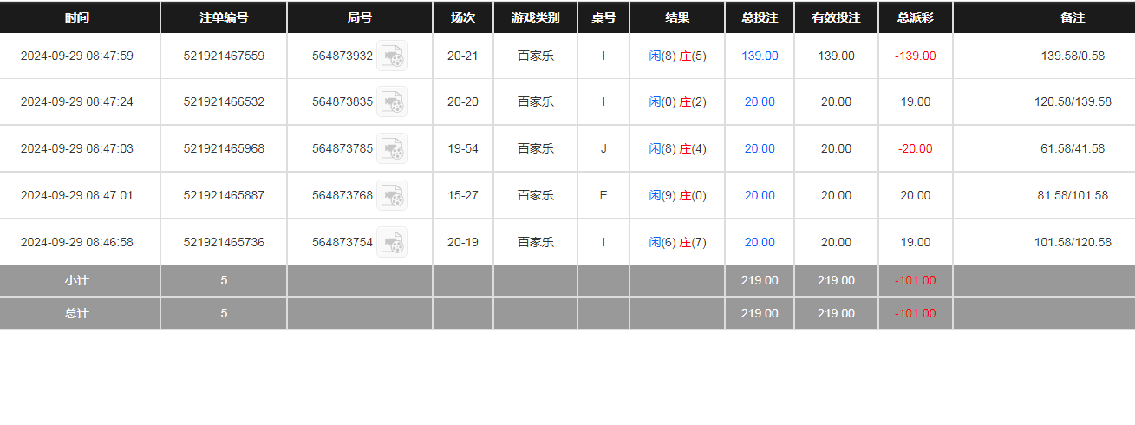The width and height of the screenshot is (1135, 425).
Task: Click the 注单编号 column header
Action: pyautogui.click(x=224, y=17)
